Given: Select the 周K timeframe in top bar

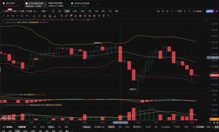Looking at the screenshot, I should click(x=117, y=11).
